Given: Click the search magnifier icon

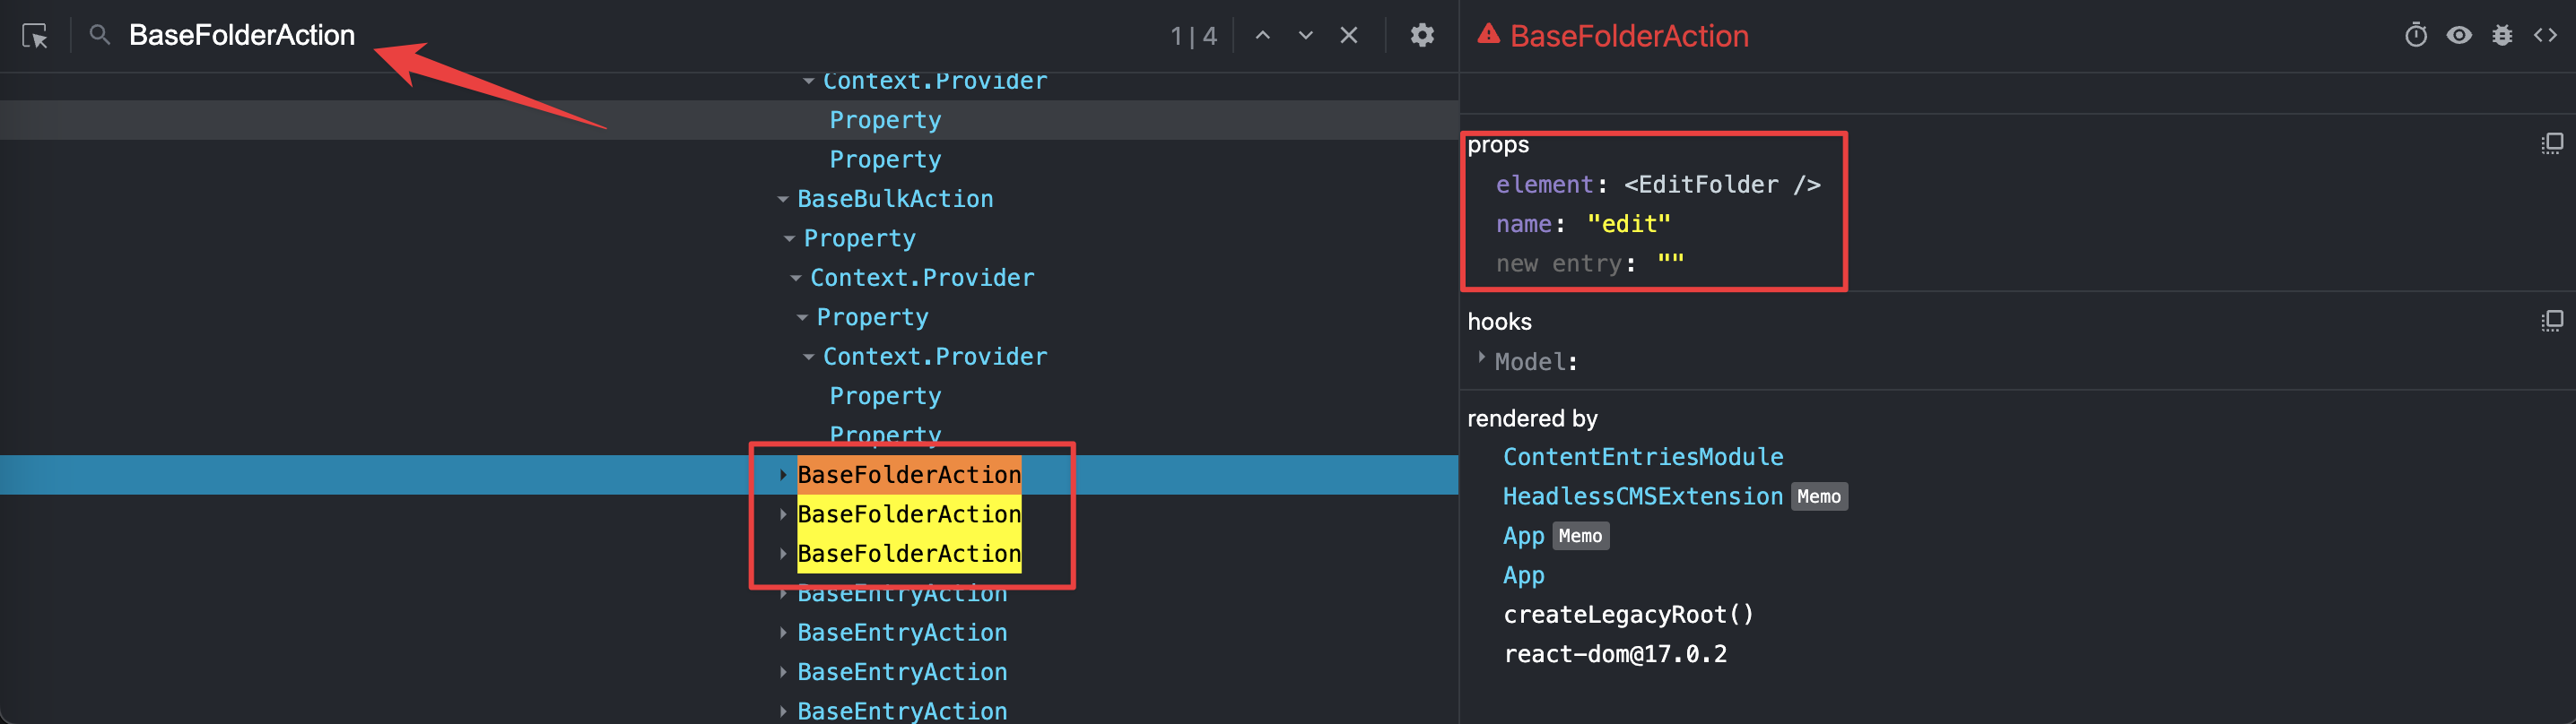Looking at the screenshot, I should (x=99, y=36).
